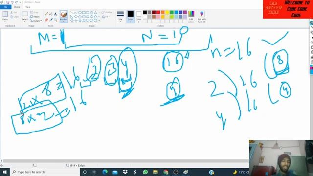Click the Paste icon
The height and width of the screenshot is (176, 313).
click(5, 14)
